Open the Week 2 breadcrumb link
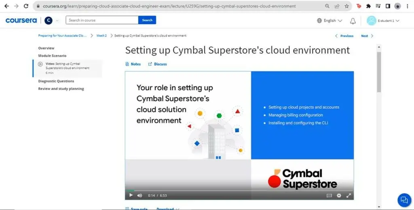 click(101, 35)
